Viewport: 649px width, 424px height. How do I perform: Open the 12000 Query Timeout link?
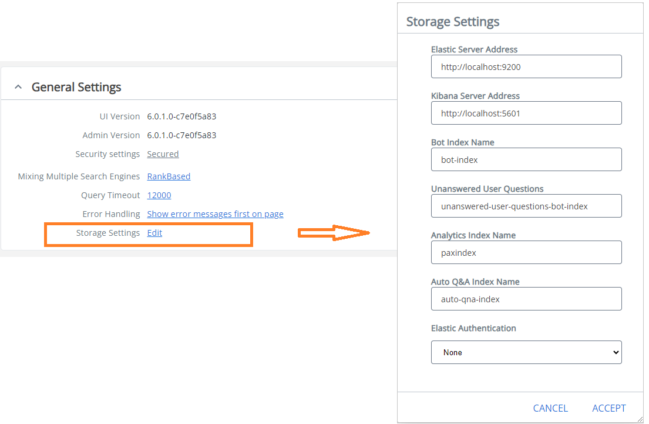[x=159, y=195]
